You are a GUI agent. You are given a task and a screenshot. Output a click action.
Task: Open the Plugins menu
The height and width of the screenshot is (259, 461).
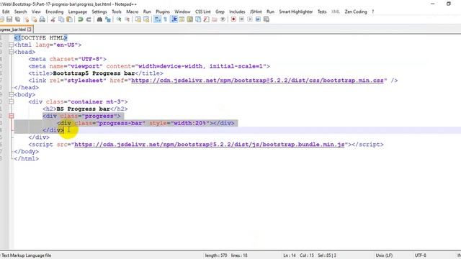click(163, 12)
